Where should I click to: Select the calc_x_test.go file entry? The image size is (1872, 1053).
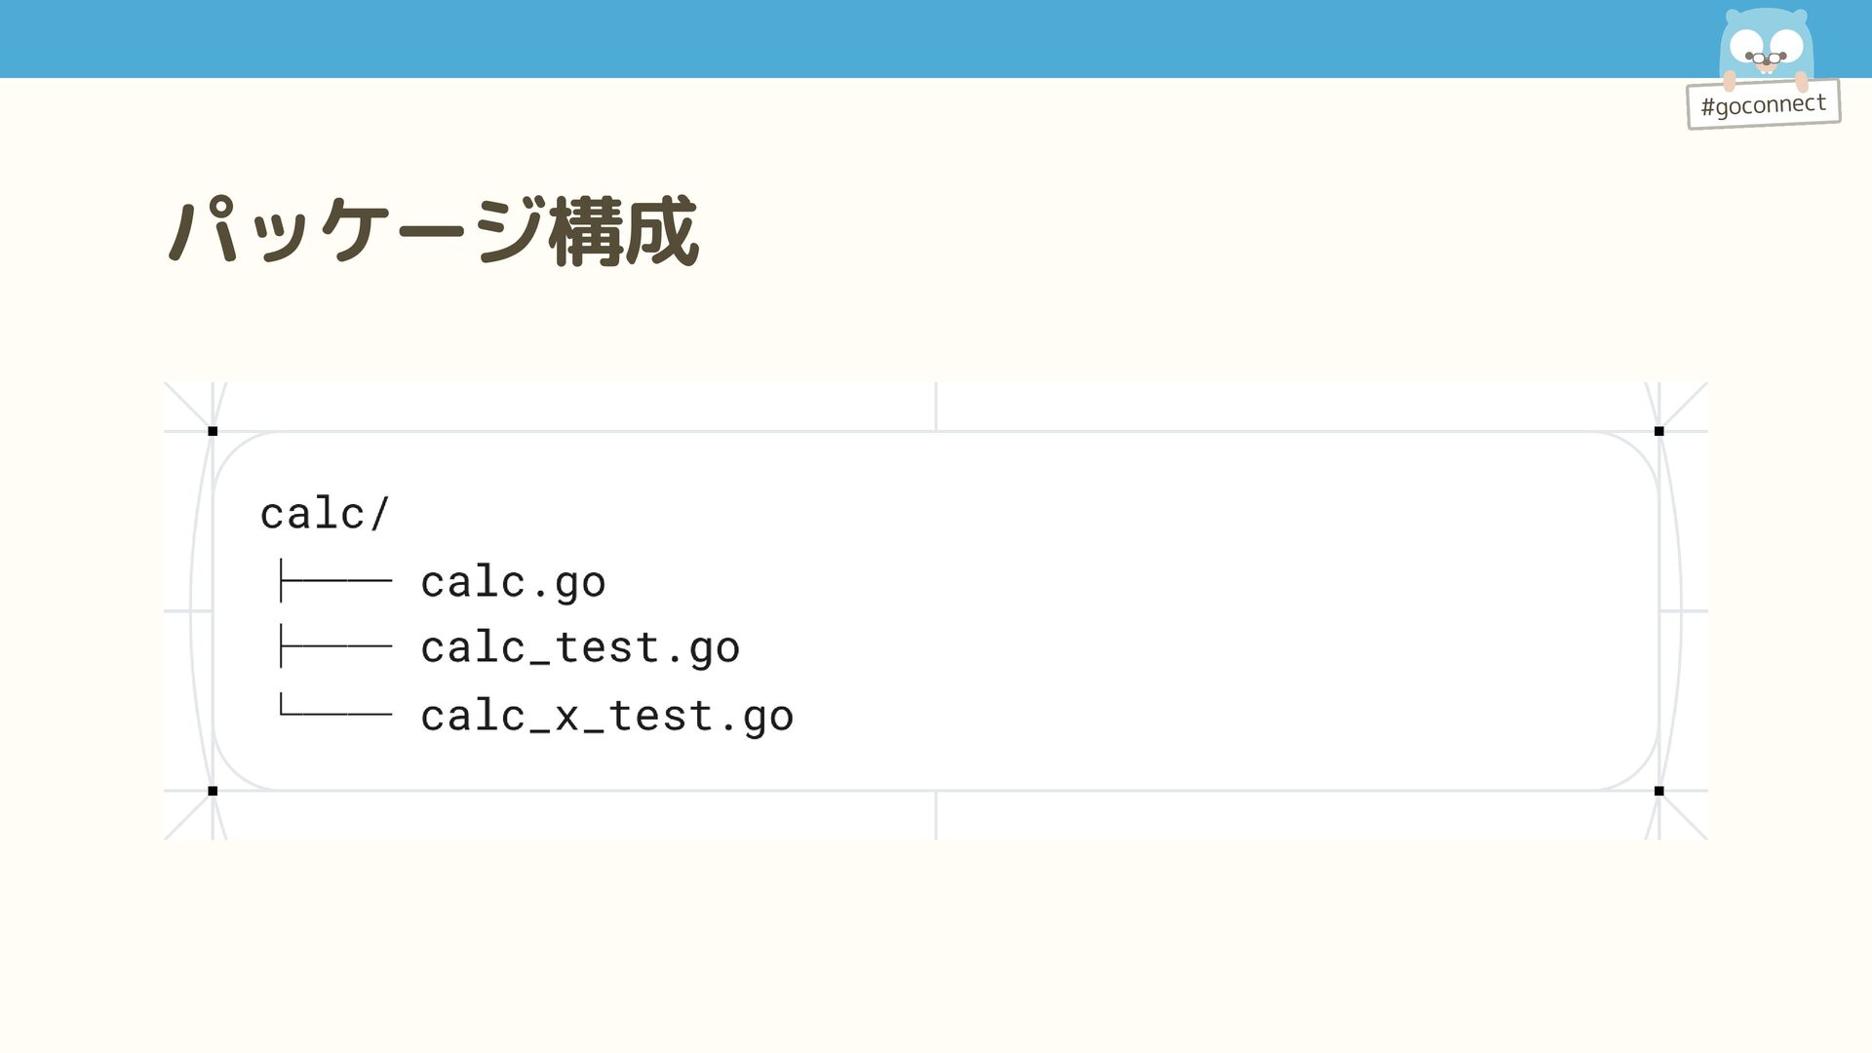tap(606, 716)
